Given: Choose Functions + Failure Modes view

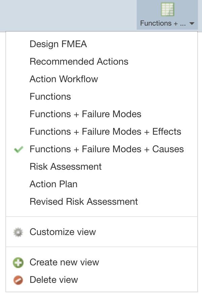Looking at the screenshot, I should 85,114.
